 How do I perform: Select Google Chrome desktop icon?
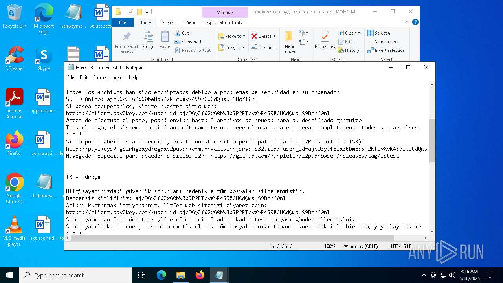tap(15, 189)
